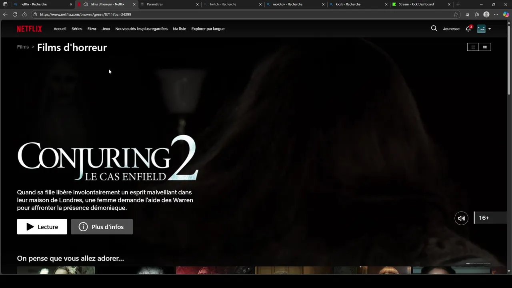Add page to favorites star

456,14
